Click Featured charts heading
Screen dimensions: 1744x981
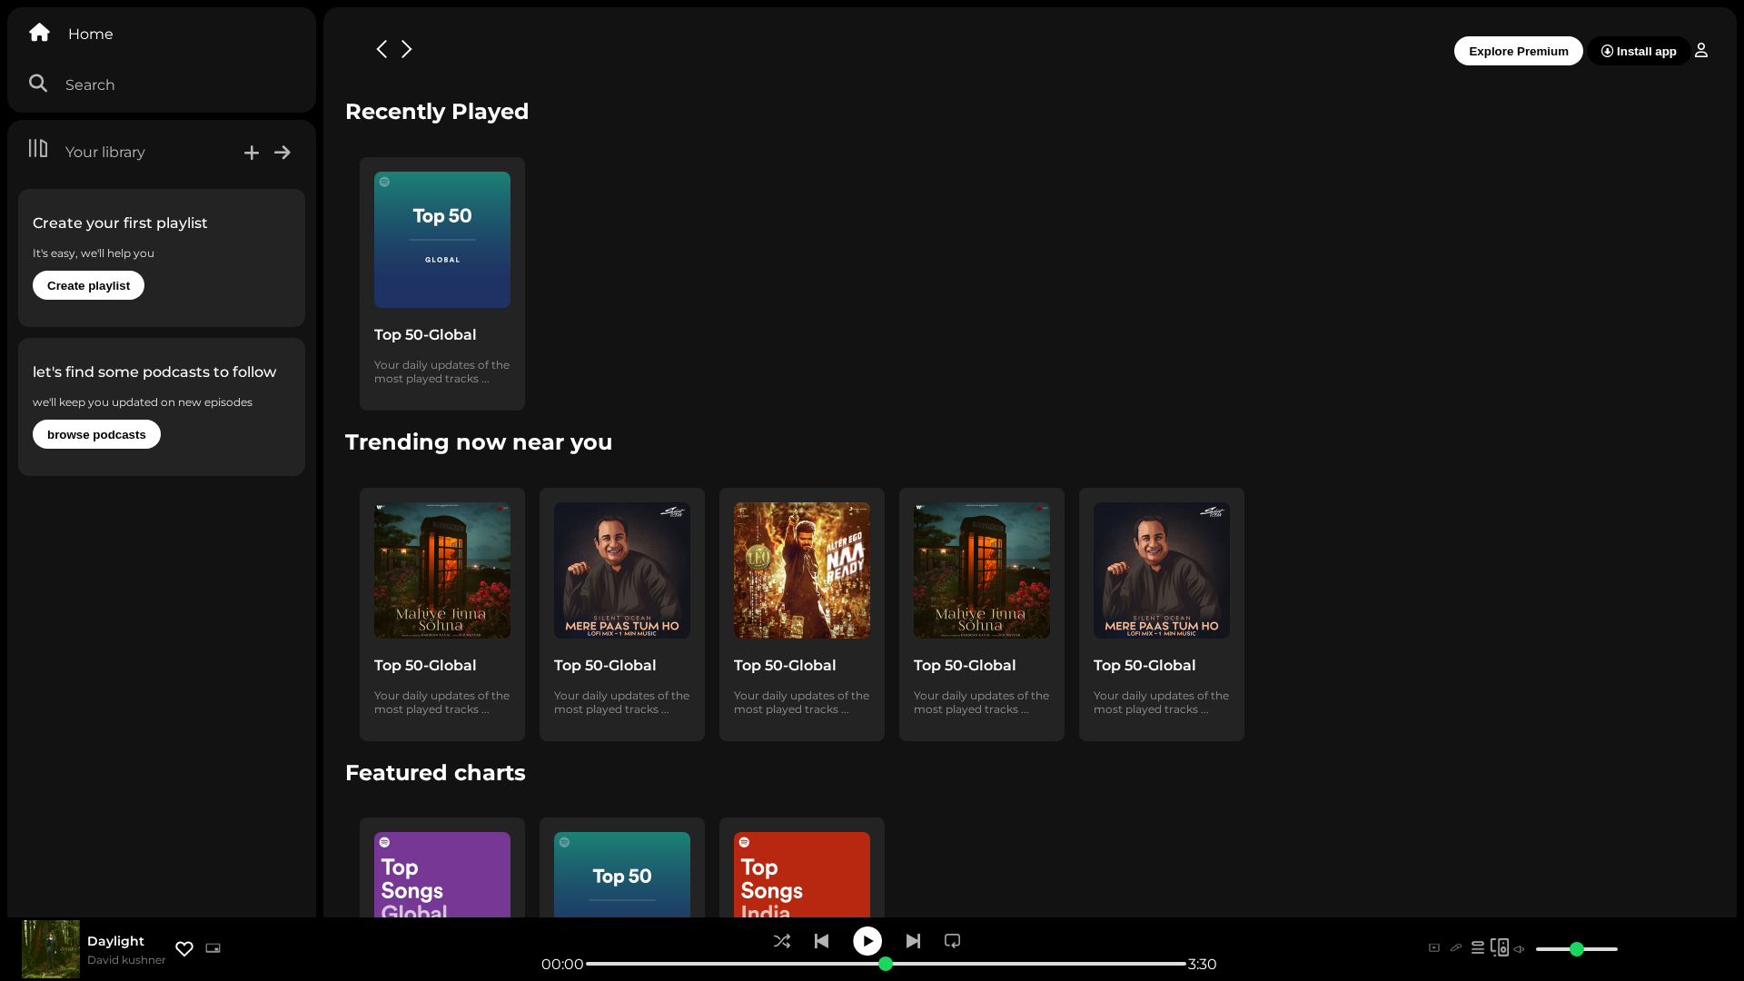pyautogui.click(x=435, y=773)
